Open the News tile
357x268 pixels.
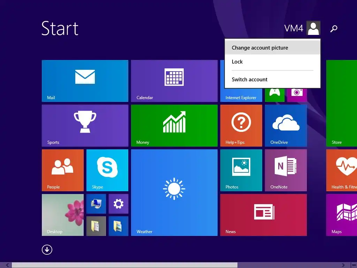click(x=264, y=215)
